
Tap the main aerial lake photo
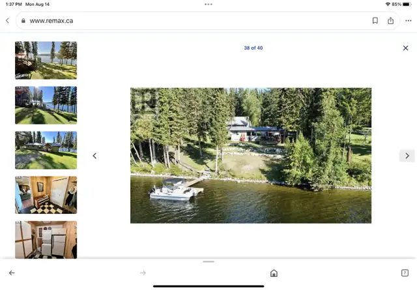pyautogui.click(x=251, y=156)
